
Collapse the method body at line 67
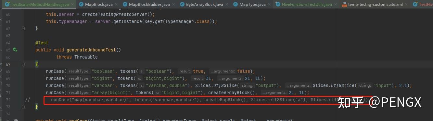coord(23,64)
